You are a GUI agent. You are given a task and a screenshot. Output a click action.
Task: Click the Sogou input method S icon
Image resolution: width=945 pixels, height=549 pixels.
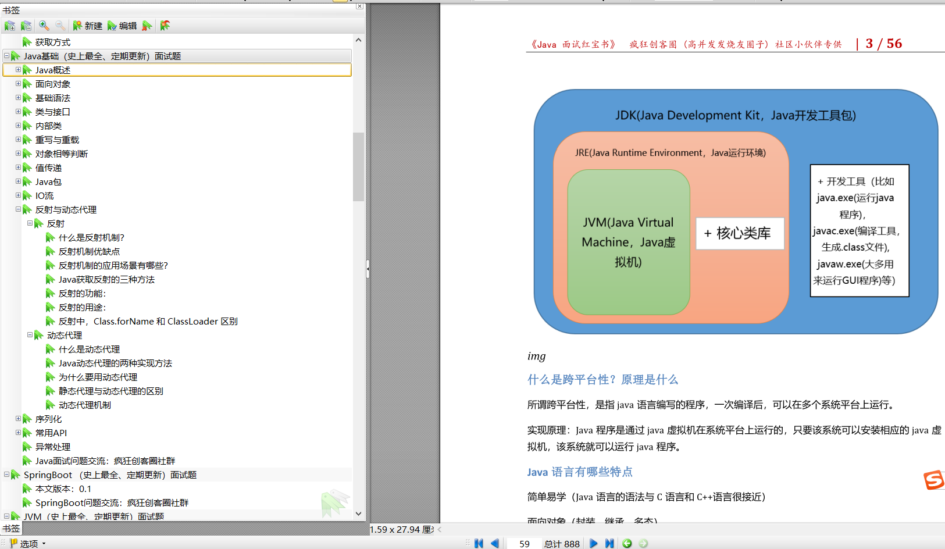point(934,480)
